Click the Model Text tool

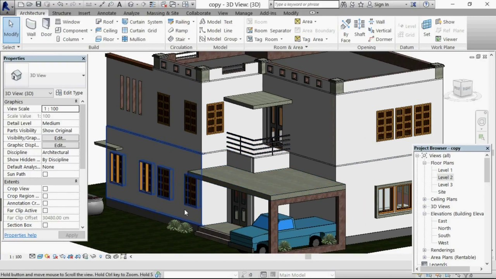pyautogui.click(x=216, y=22)
